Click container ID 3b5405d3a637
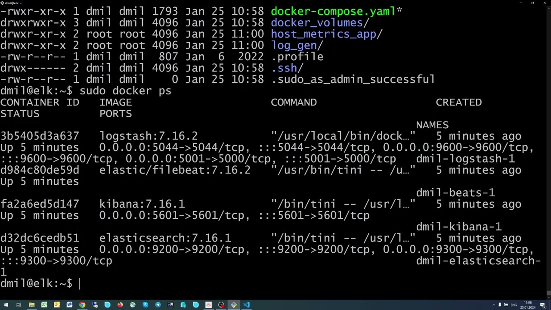551x310 pixels. tap(40, 136)
